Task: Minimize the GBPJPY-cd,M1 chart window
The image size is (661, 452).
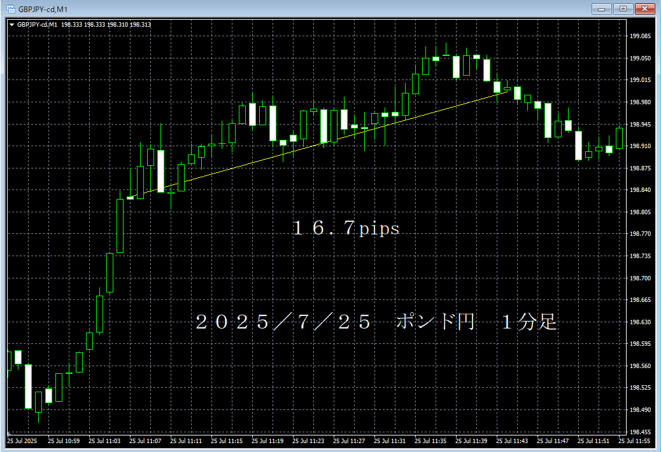Action: click(602, 9)
